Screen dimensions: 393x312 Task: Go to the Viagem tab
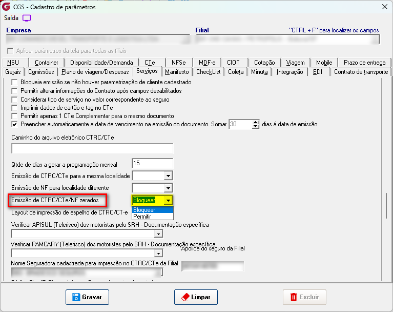point(296,63)
